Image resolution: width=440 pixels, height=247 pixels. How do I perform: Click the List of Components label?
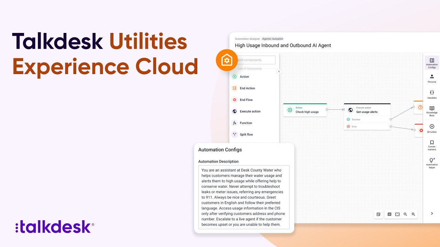pyautogui.click(x=250, y=69)
